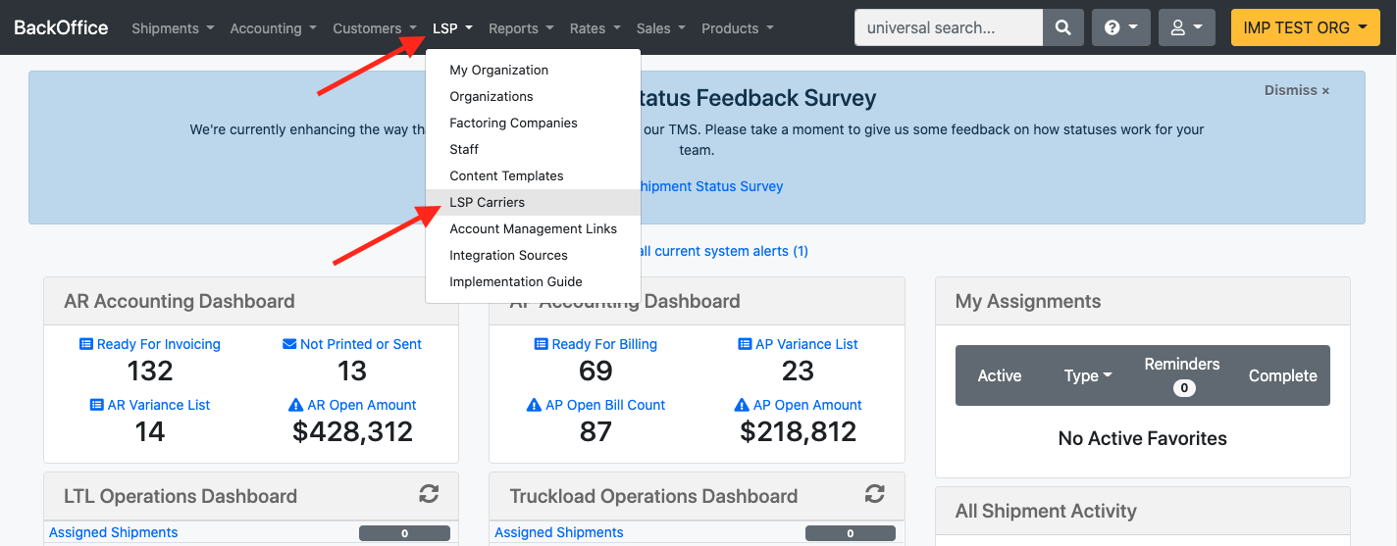Dismiss the feedback survey banner
This screenshot has width=1397, height=546.
[1296, 90]
